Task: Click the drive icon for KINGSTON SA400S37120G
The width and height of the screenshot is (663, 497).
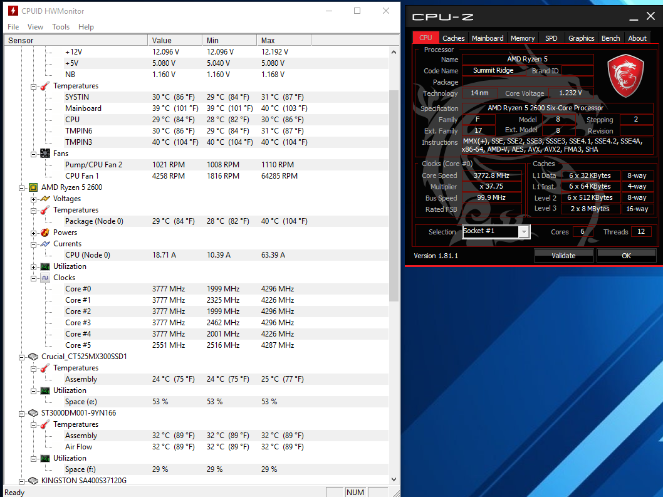Action: pos(33,481)
